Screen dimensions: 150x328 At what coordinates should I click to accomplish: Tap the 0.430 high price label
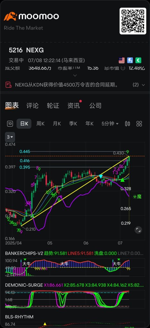point(118,153)
